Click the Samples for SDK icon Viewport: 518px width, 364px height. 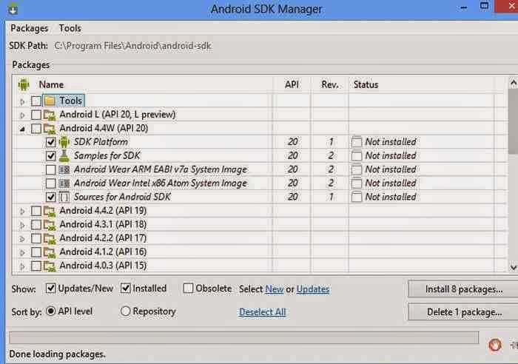pos(64,156)
